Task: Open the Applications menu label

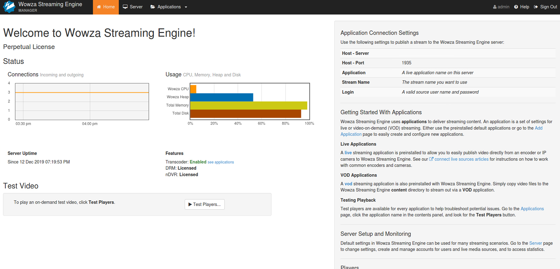Action: pyautogui.click(x=169, y=7)
